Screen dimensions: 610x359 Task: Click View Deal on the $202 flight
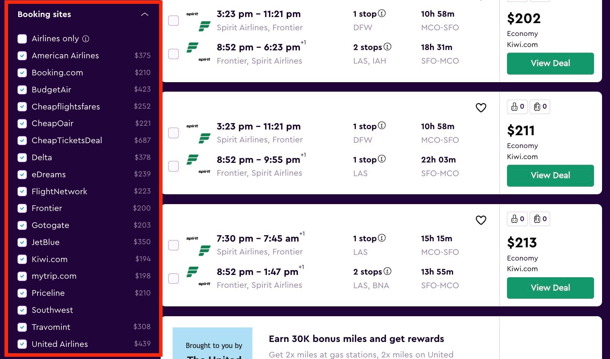pyautogui.click(x=550, y=63)
